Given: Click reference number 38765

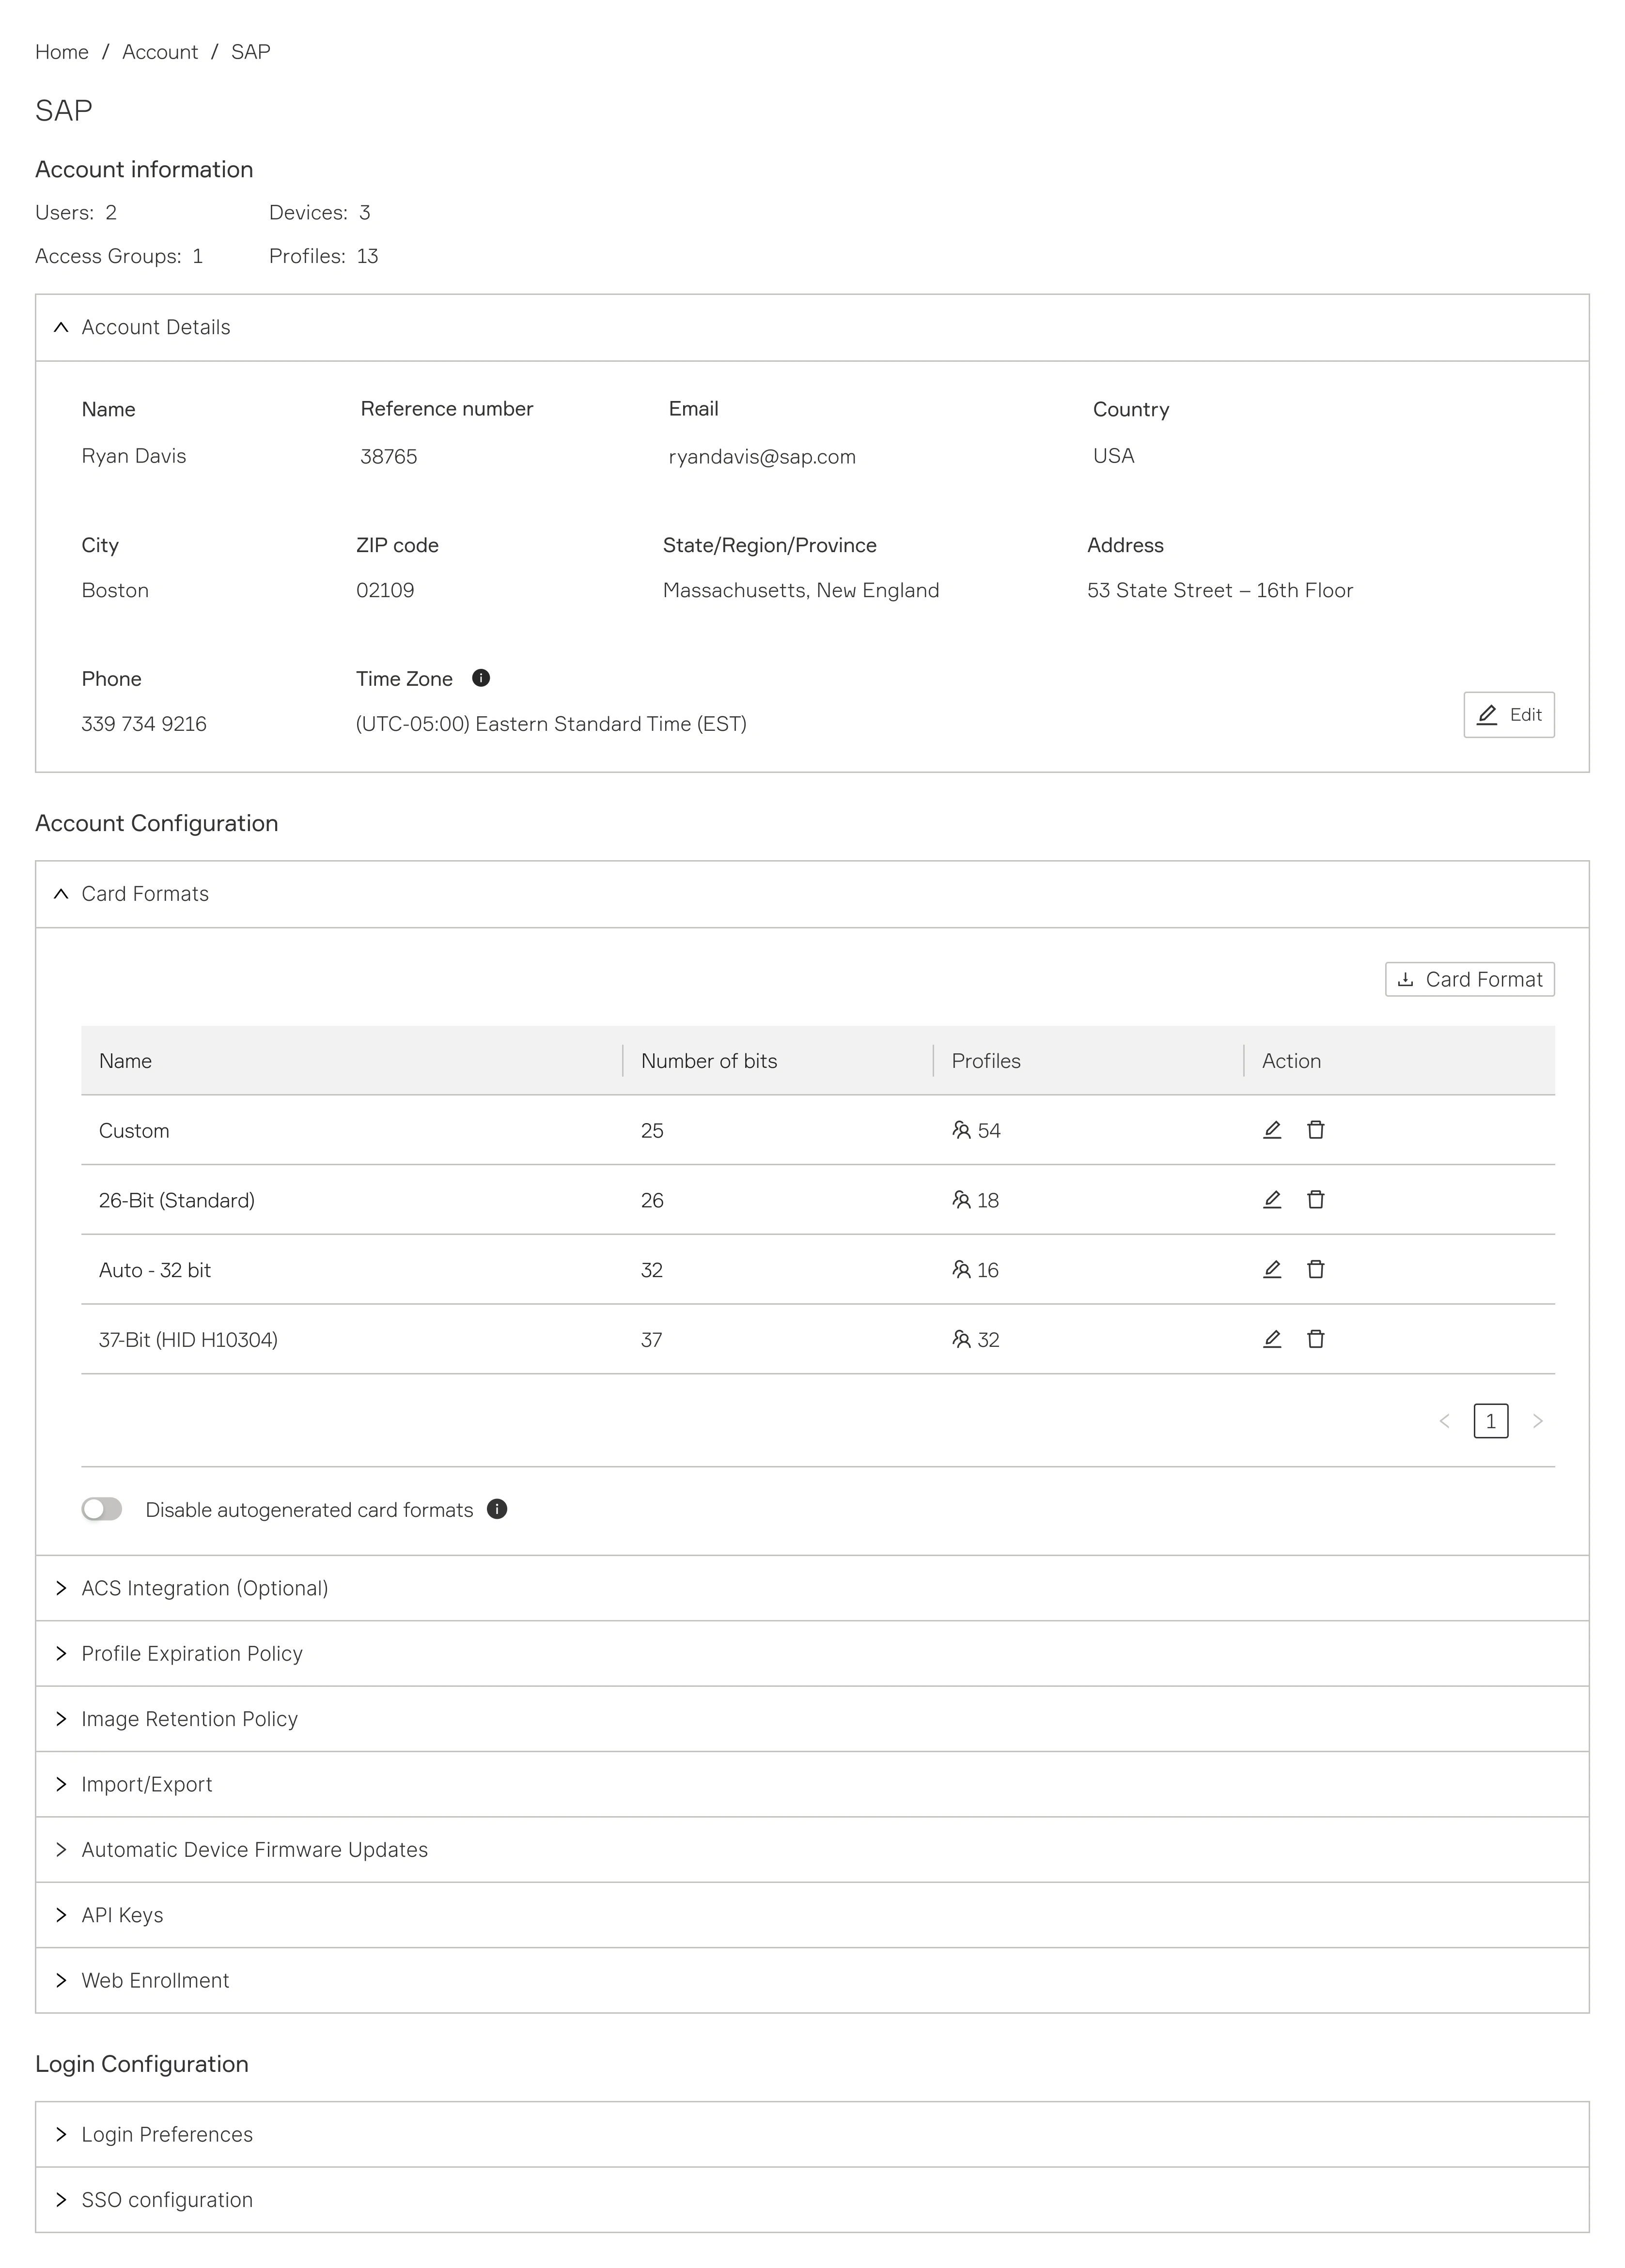Looking at the screenshot, I should (x=388, y=457).
